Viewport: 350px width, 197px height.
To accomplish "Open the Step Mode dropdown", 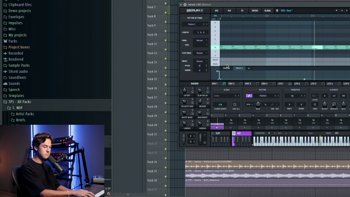I will click(200, 53).
